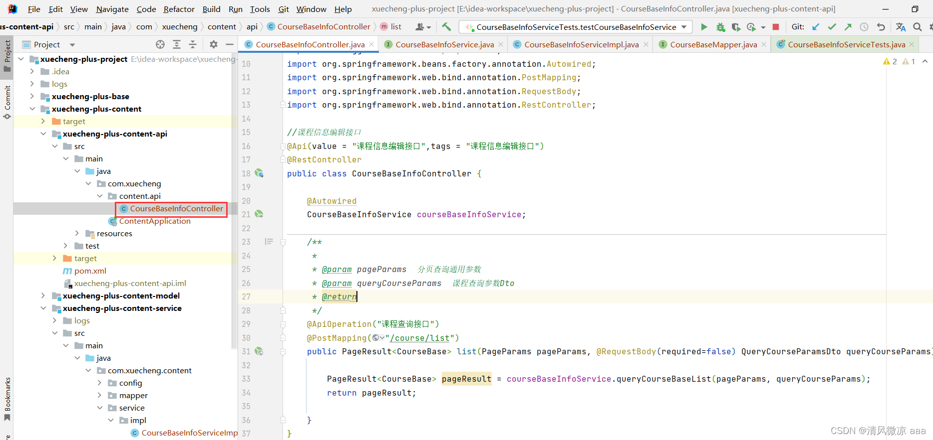Click Git commit checkmark
The height and width of the screenshot is (440, 933).
832,27
